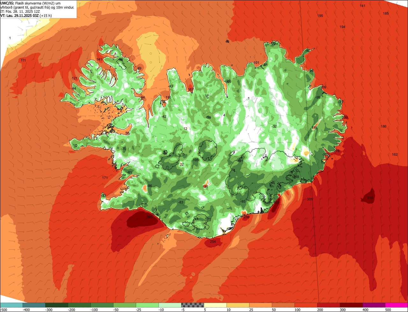
Task: Click the 101 value off the northeast coast
Action: click(x=256, y=63)
